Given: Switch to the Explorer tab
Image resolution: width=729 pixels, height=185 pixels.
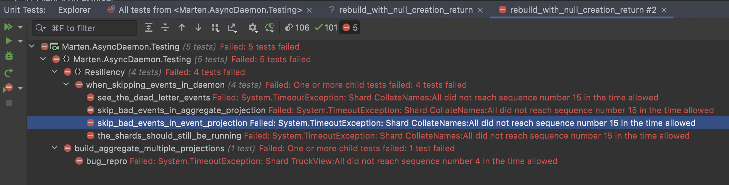Looking at the screenshot, I should tap(74, 10).
